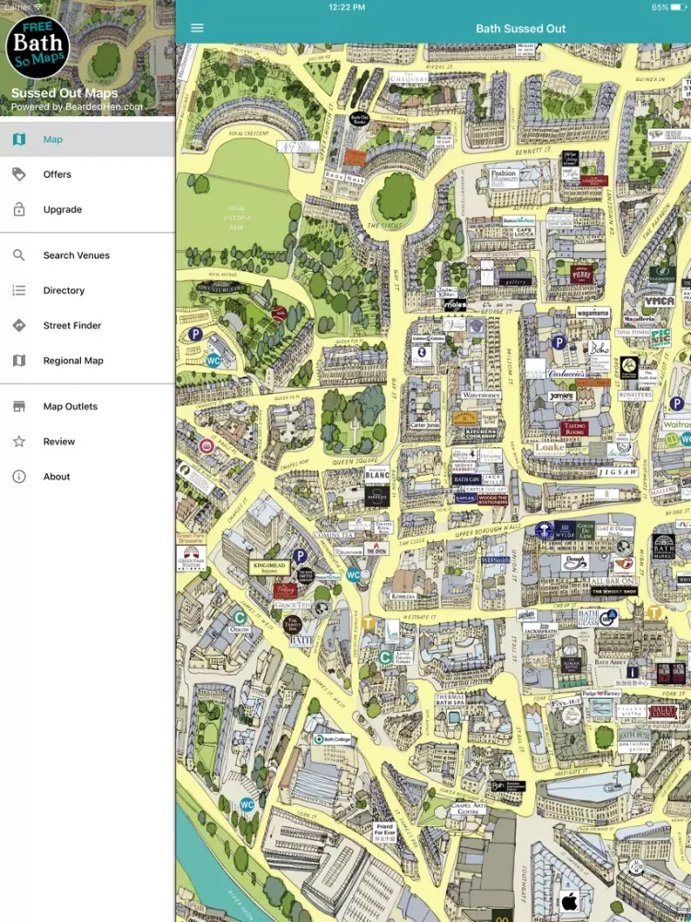Tap the Apple logo marker
The image size is (691, 922).
569,900
